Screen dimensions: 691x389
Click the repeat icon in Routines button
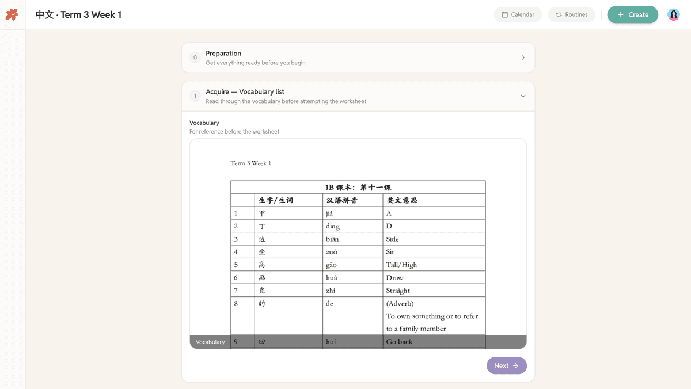pyautogui.click(x=559, y=14)
